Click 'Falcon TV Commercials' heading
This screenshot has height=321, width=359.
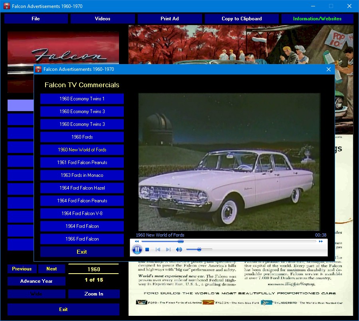point(82,85)
